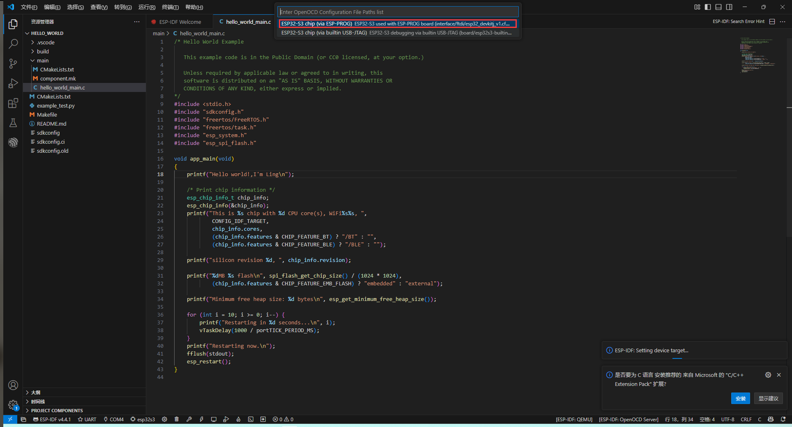Open the Manage gear in activity bar
The width and height of the screenshot is (792, 427).
13,405
